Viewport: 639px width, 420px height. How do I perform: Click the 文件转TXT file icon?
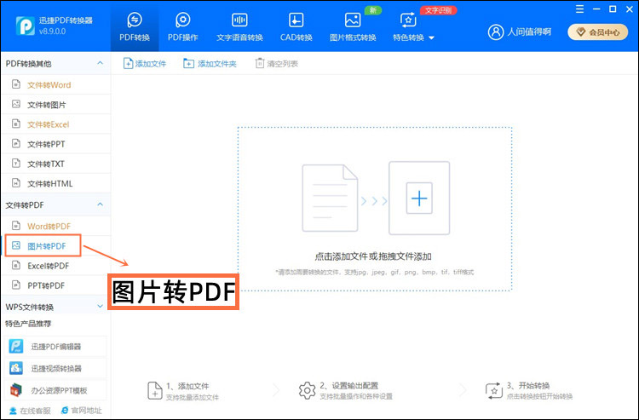point(16,164)
